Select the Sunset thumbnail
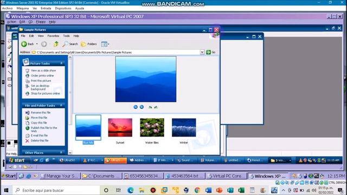The width and height of the screenshot is (347, 195). pyautogui.click(x=120, y=128)
